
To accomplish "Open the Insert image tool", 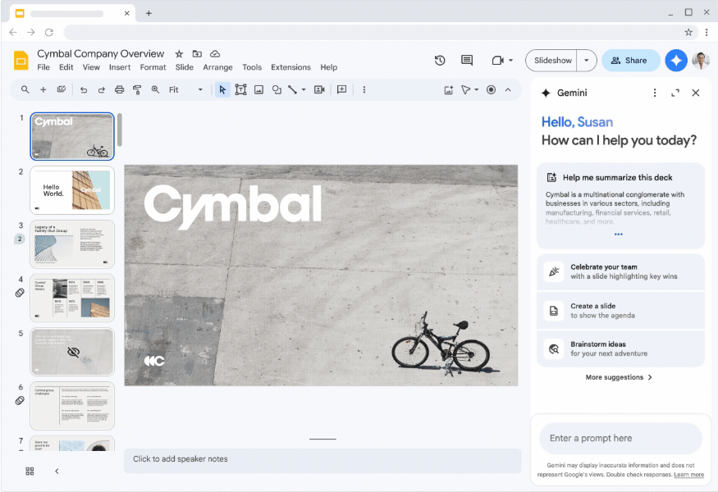I will tap(258, 89).
